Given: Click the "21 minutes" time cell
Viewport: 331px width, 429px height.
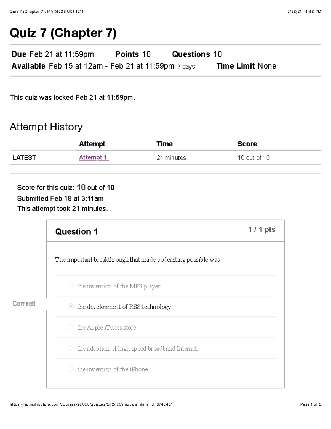Looking at the screenshot, I should [x=171, y=158].
